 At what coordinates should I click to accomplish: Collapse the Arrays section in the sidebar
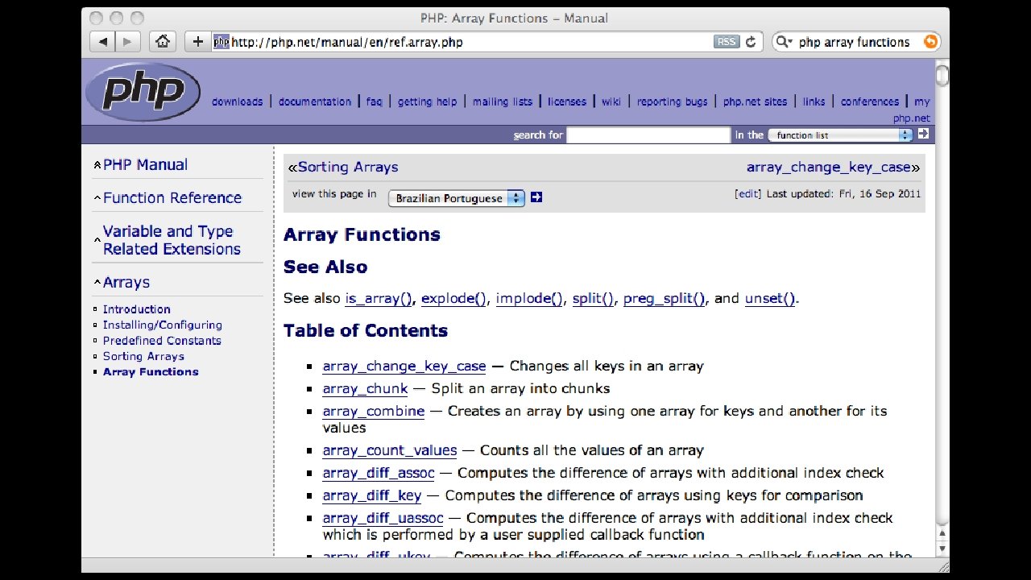coord(96,282)
